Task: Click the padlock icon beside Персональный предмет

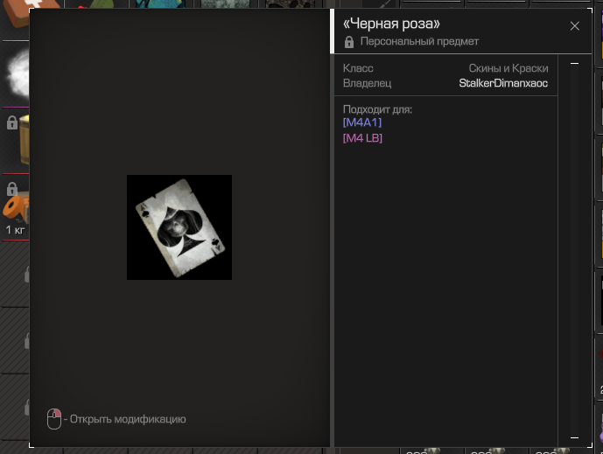Action: tap(349, 42)
